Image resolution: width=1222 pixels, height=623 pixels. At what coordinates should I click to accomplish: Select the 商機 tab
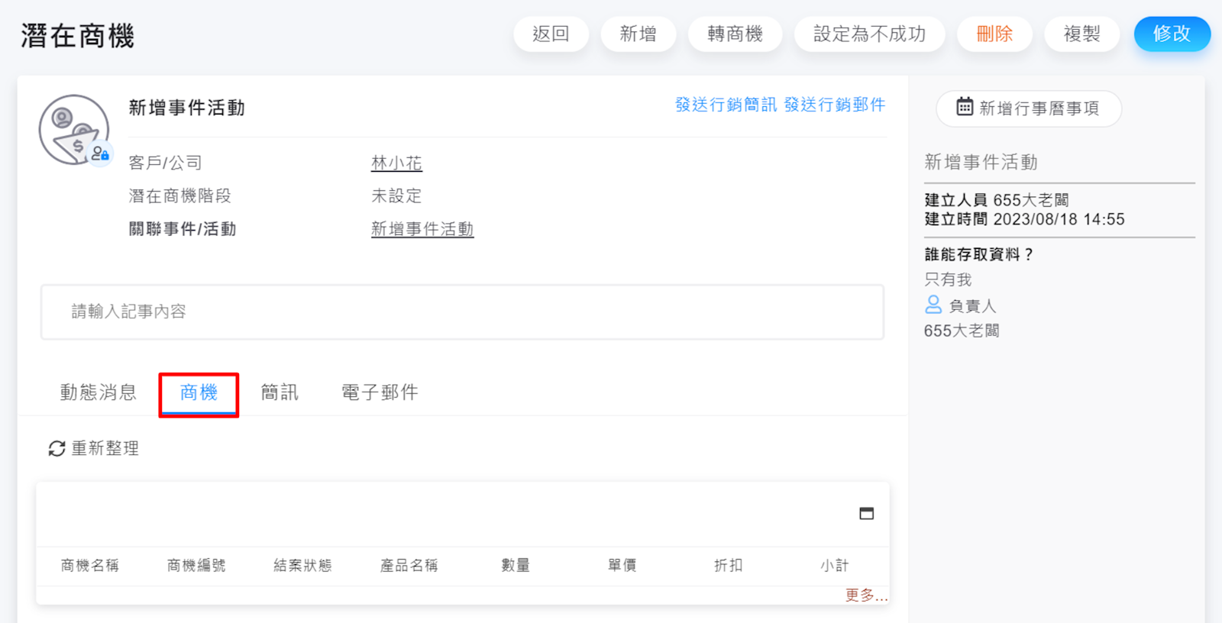199,392
